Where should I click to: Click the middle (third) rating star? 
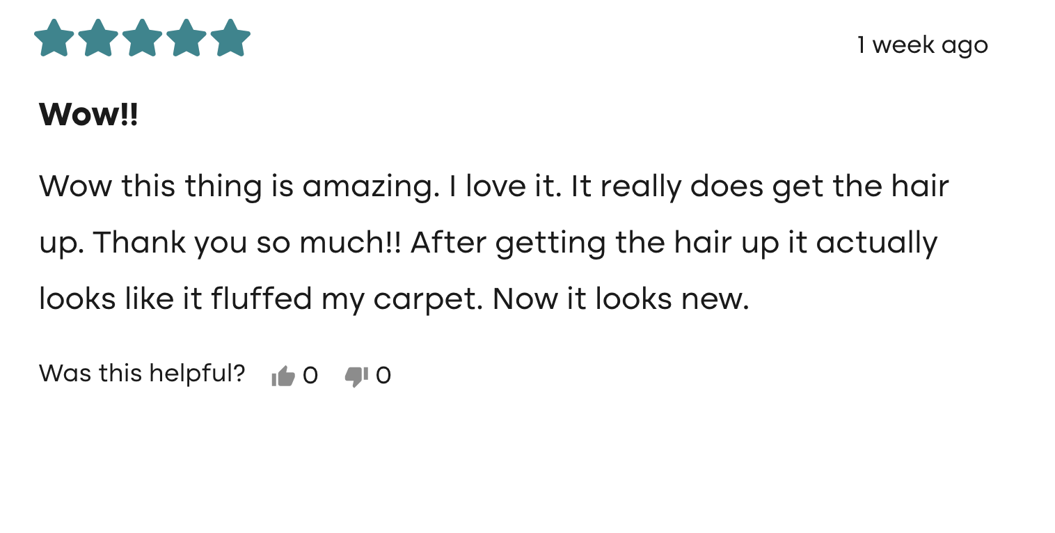142,38
